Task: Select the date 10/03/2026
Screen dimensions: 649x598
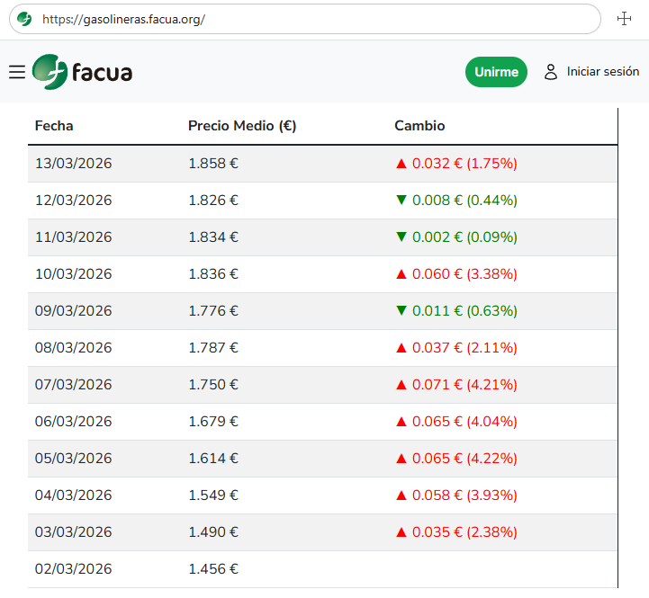Action: click(73, 273)
